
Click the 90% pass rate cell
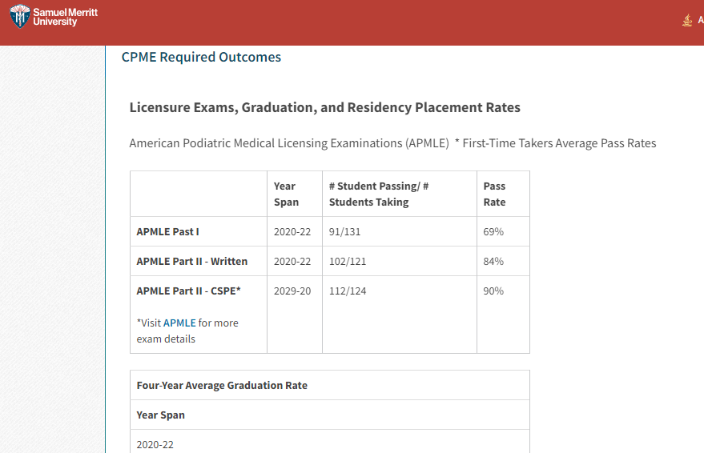(x=493, y=291)
